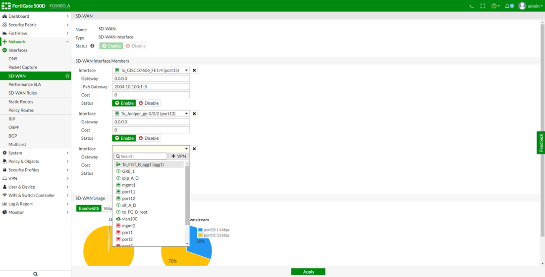Click the sidebar search magnifier icon
The height and width of the screenshot is (277, 545).
35,274
